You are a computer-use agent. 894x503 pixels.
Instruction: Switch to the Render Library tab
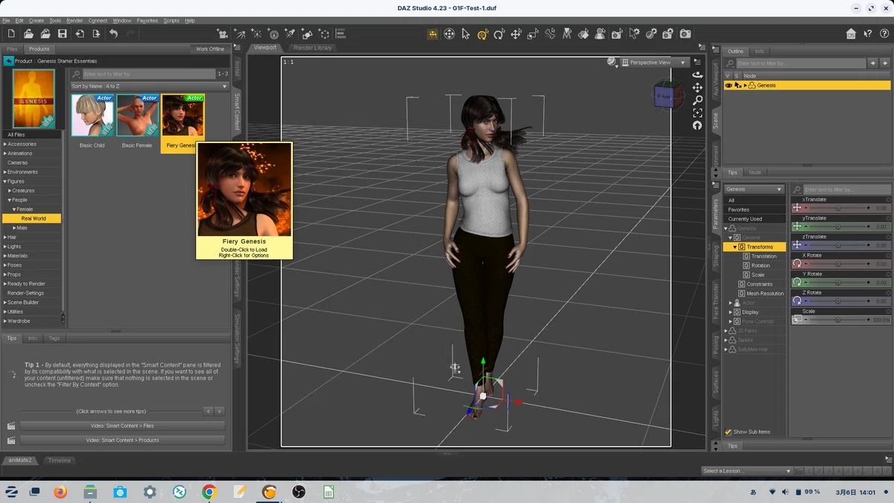(312, 48)
